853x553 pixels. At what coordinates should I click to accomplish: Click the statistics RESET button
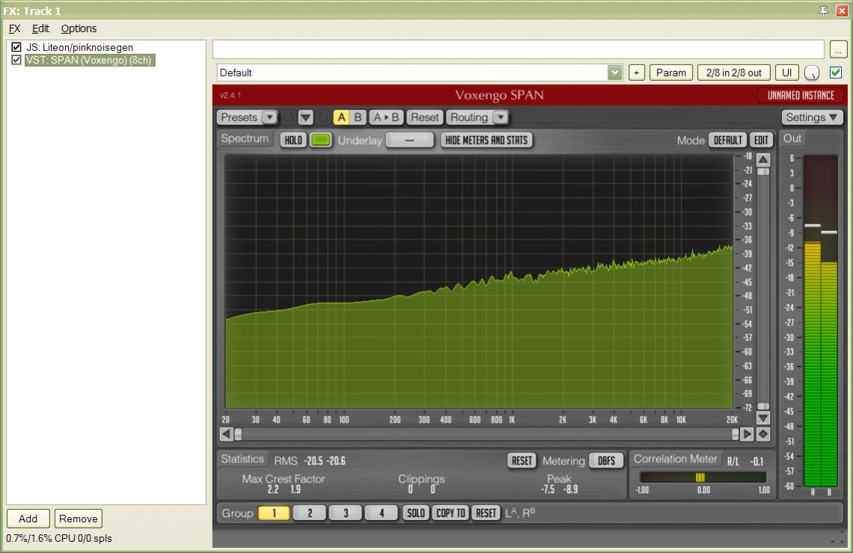click(x=522, y=461)
